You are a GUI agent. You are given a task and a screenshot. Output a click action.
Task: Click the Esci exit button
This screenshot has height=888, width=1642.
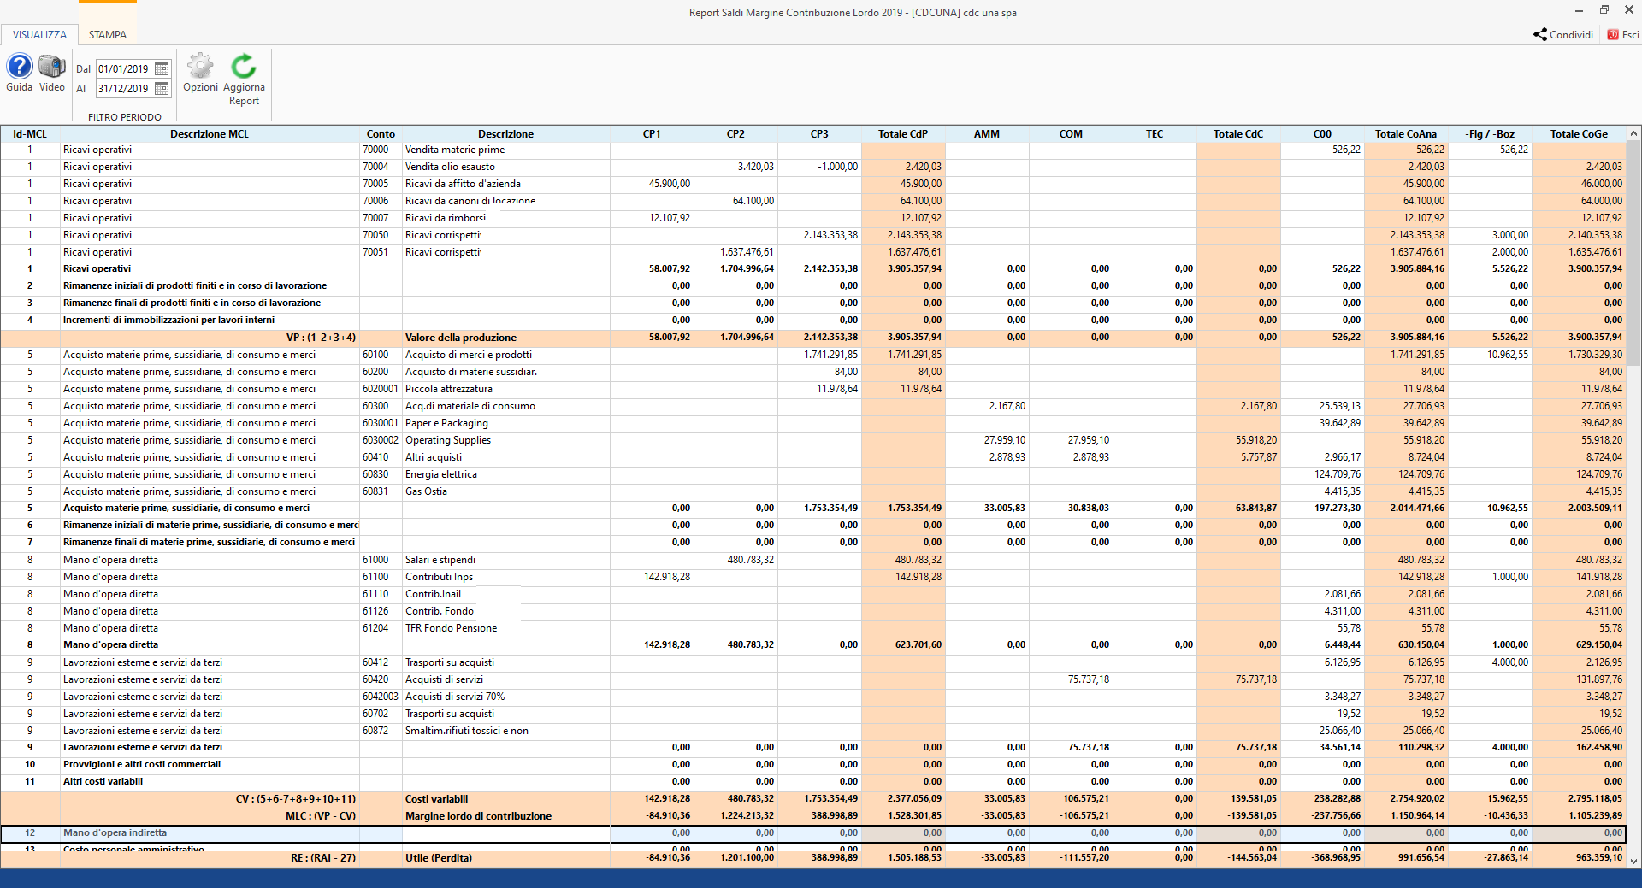[1623, 35]
